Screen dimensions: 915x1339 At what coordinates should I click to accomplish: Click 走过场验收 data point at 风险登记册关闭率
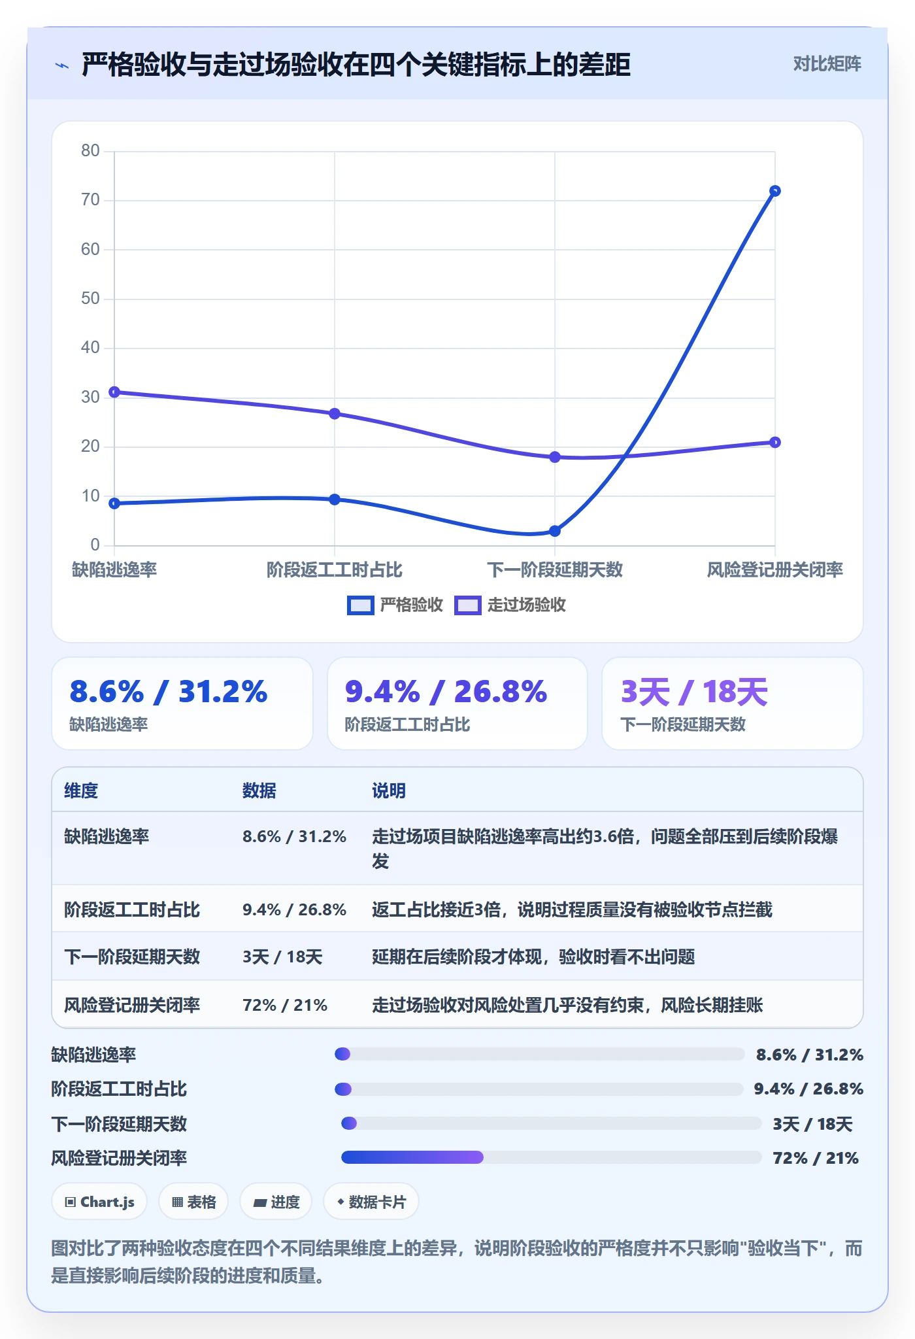(x=775, y=442)
